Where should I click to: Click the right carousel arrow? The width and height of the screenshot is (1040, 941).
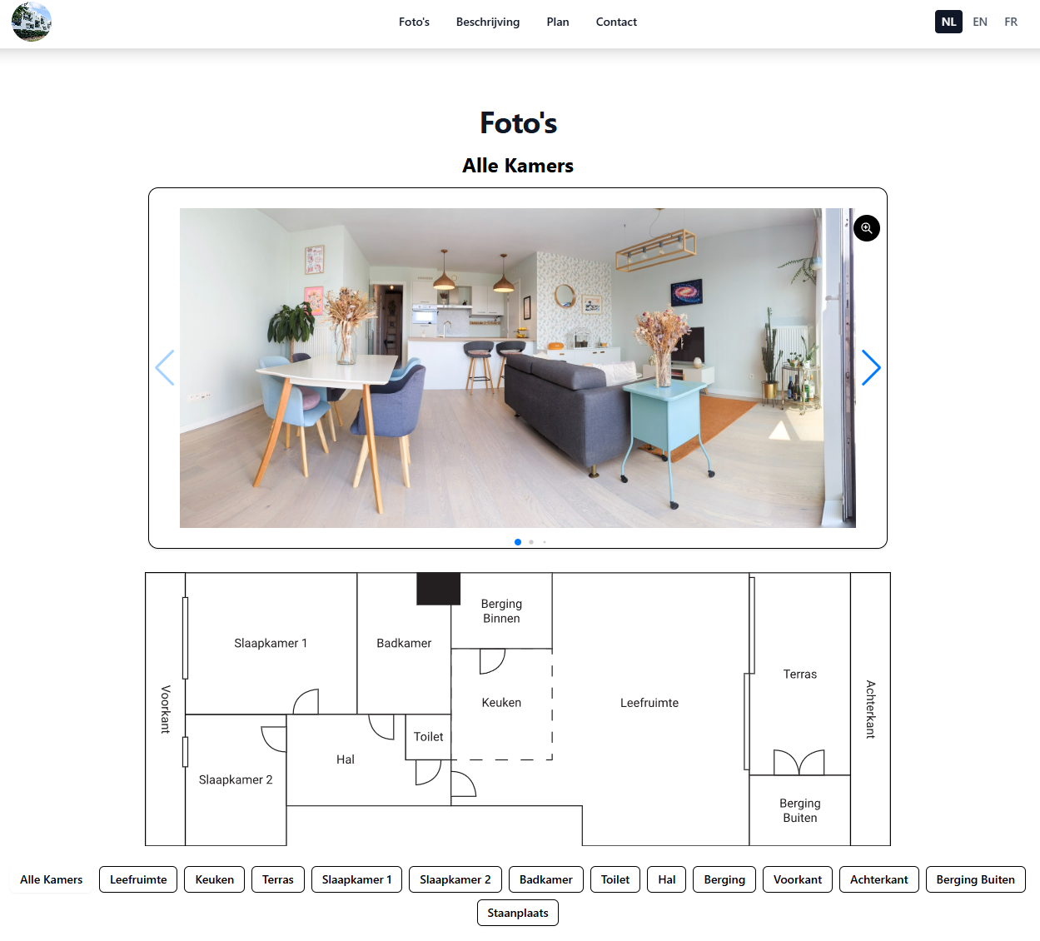coord(871,367)
